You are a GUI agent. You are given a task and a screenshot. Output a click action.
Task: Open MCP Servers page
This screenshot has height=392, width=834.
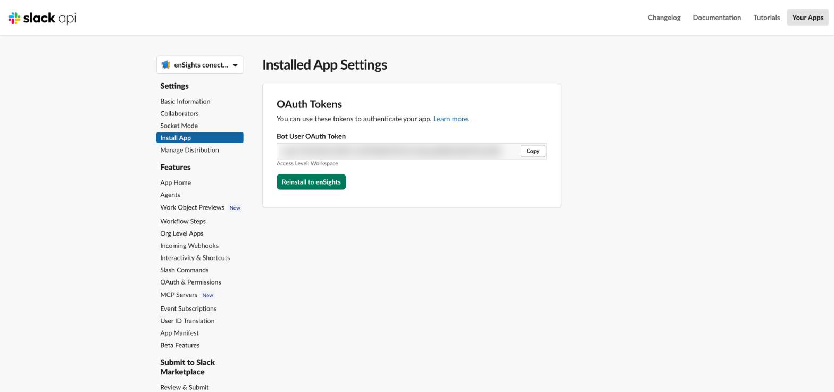pos(179,295)
